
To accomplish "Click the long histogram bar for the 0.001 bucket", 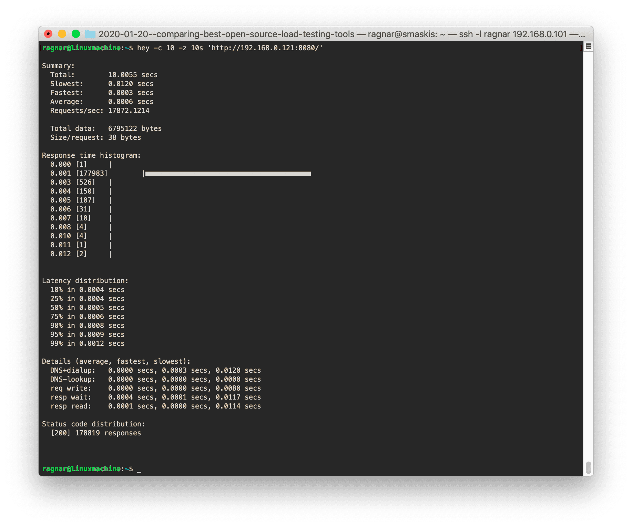I will 227,174.
